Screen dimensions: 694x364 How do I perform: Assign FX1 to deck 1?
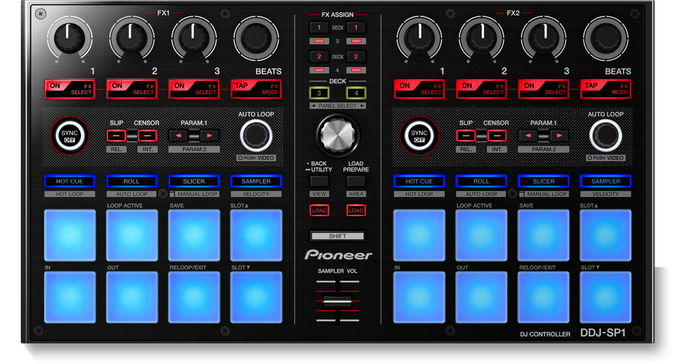click(x=319, y=28)
